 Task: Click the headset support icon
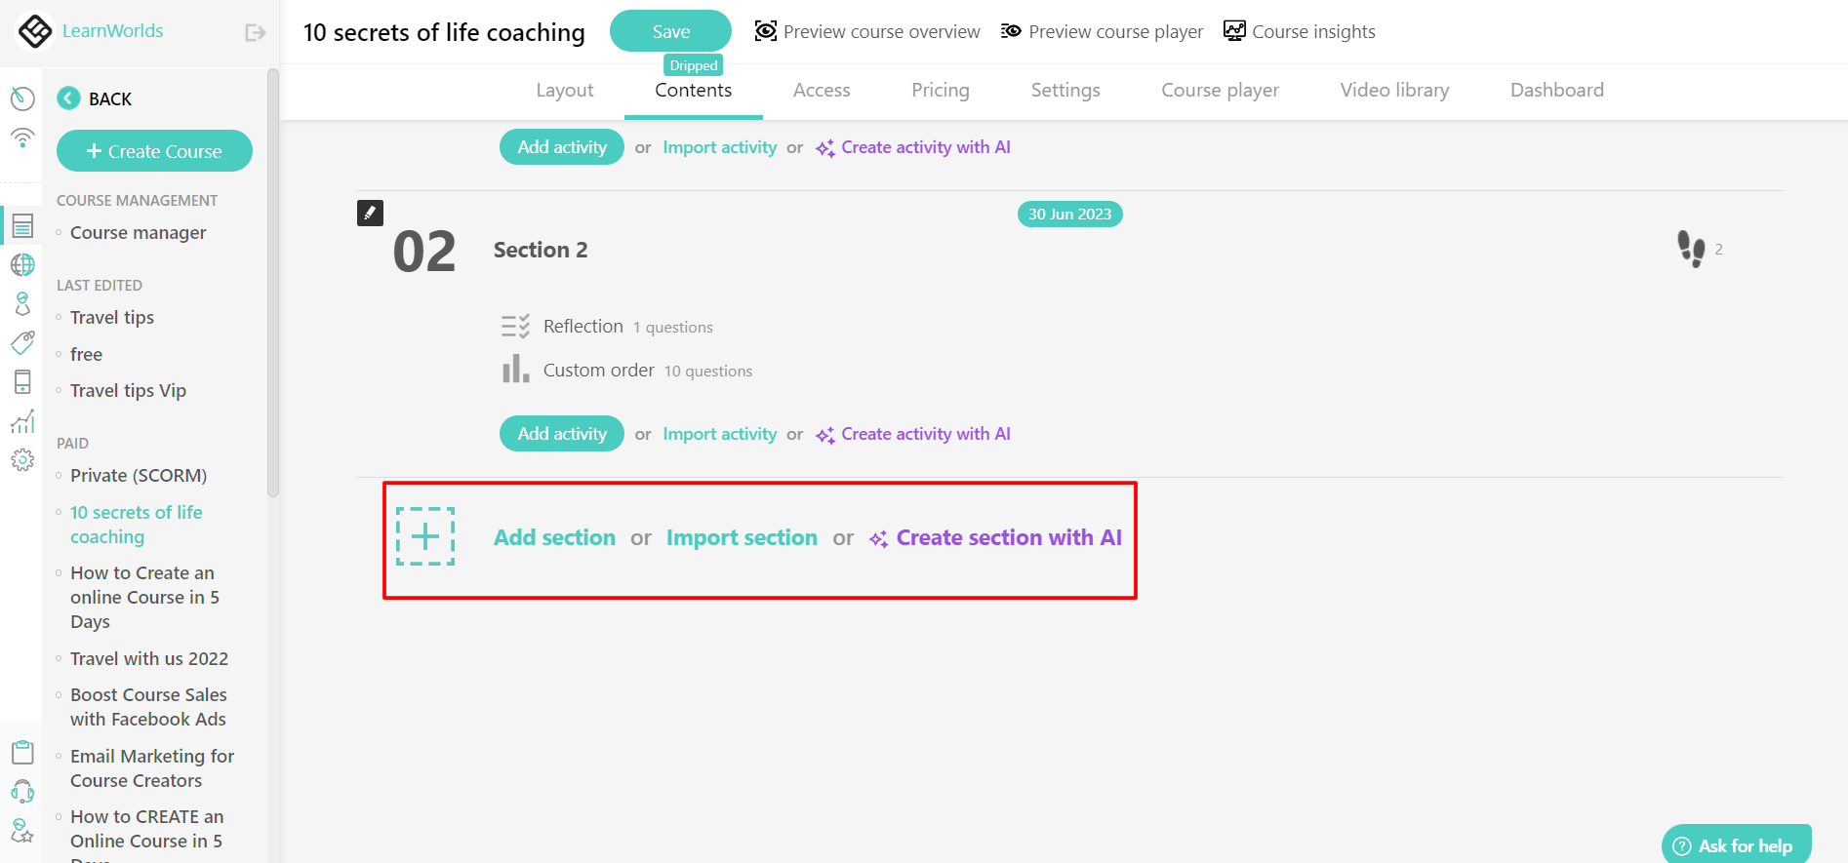point(22,791)
